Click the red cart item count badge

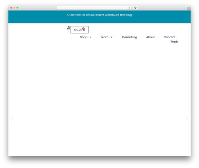pyautogui.click(x=83, y=29)
